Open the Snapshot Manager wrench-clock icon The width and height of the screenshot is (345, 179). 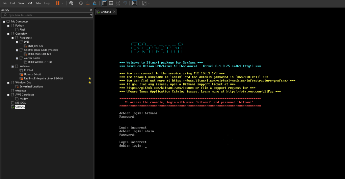click(x=95, y=3)
